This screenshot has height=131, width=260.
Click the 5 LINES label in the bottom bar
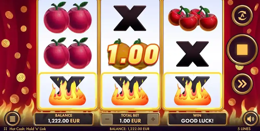tap(244, 129)
